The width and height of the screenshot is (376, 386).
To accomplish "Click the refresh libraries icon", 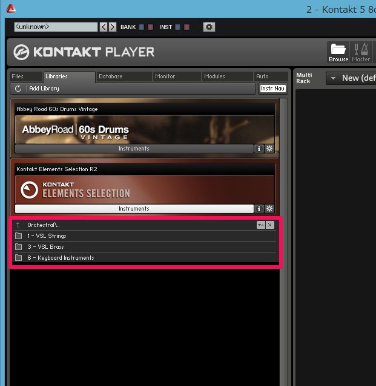I will (18, 89).
